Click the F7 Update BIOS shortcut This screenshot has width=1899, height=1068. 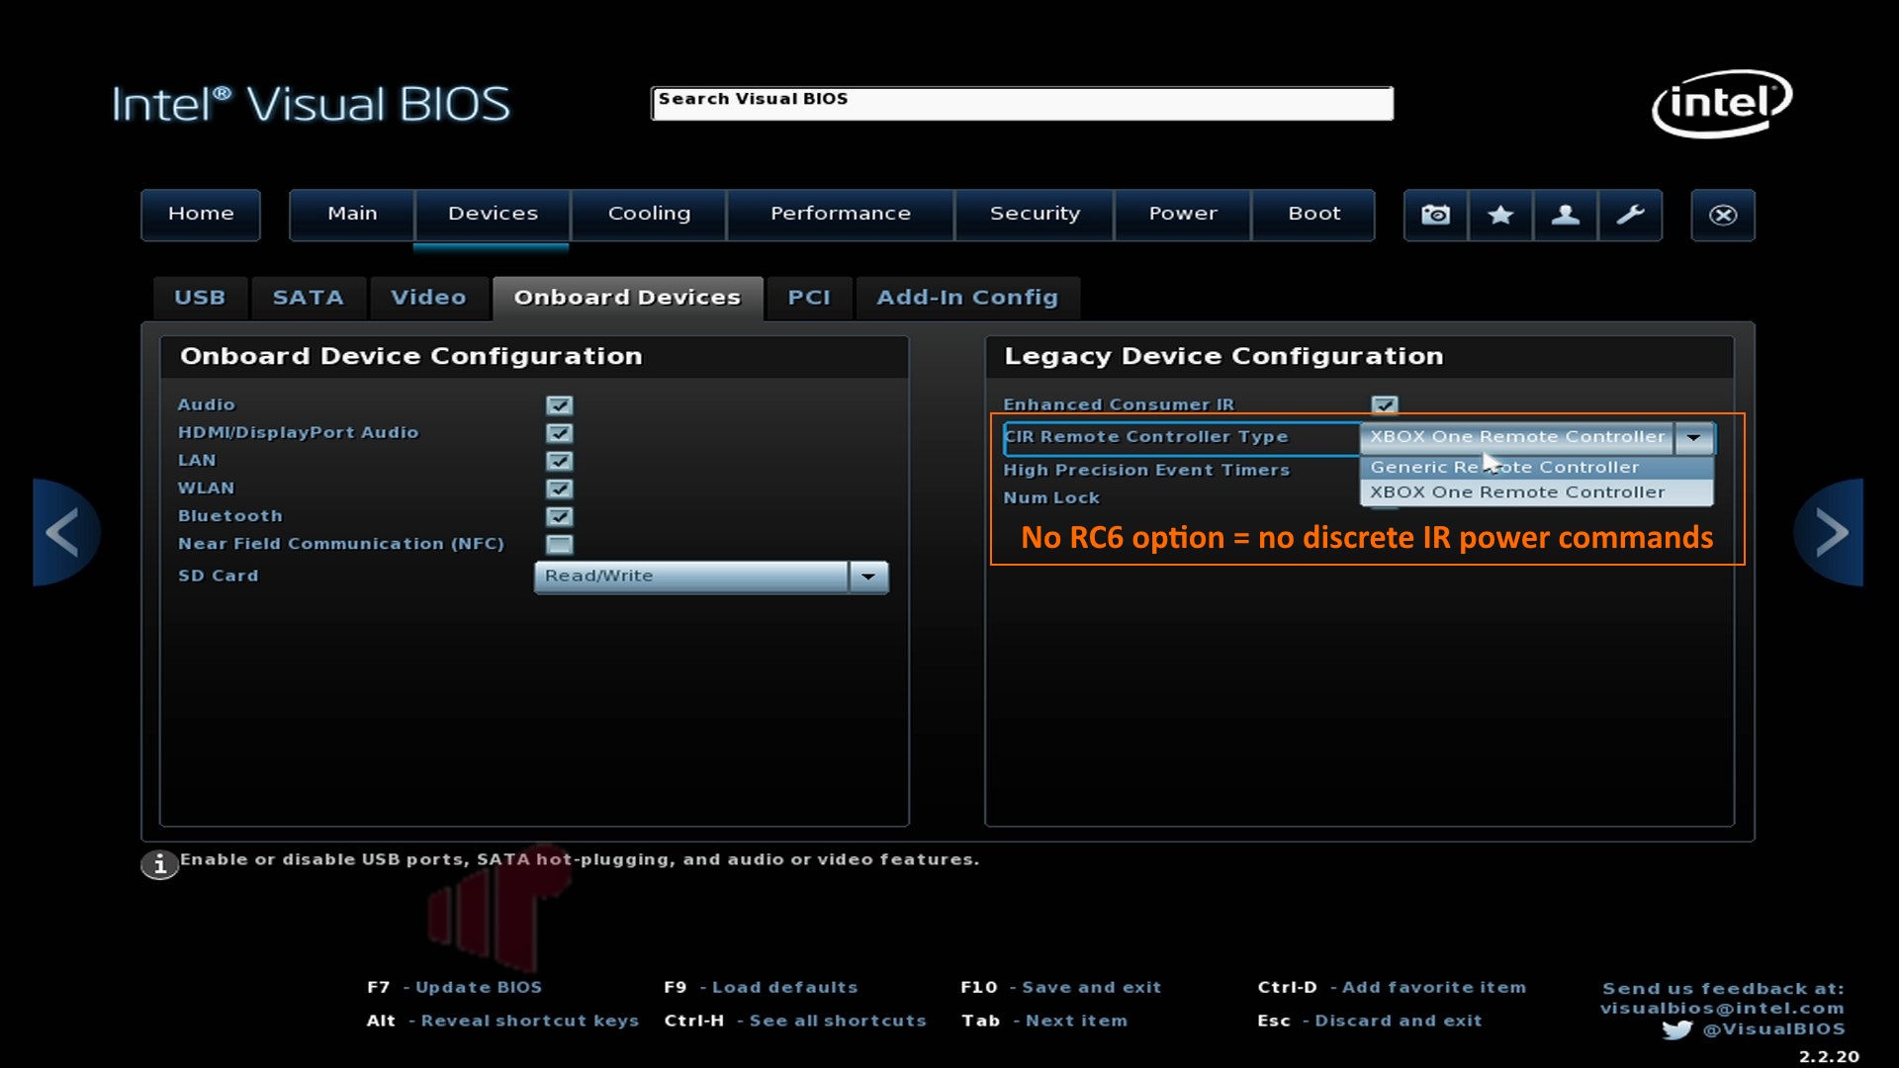click(454, 987)
